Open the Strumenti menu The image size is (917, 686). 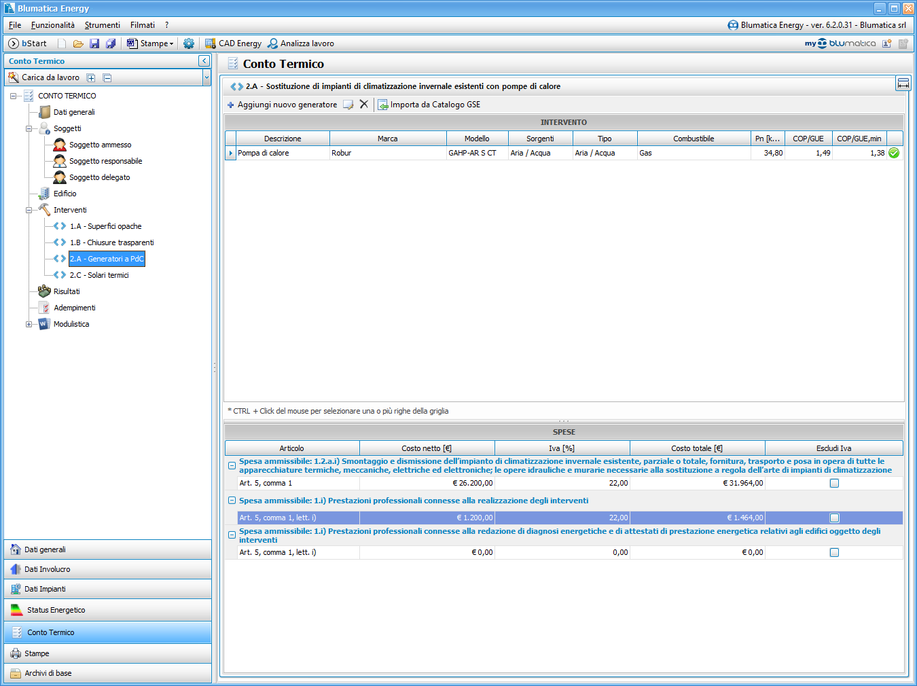click(x=103, y=25)
